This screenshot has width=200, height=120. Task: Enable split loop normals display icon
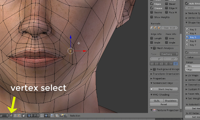[155, 28]
